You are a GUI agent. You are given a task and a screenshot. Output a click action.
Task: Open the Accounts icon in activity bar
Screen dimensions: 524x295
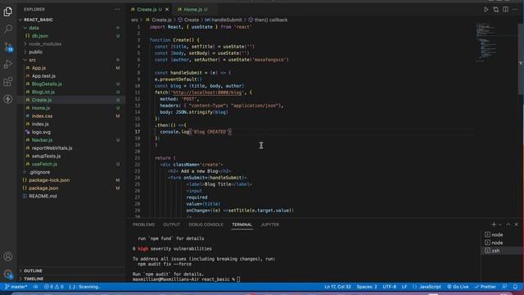click(x=7, y=256)
